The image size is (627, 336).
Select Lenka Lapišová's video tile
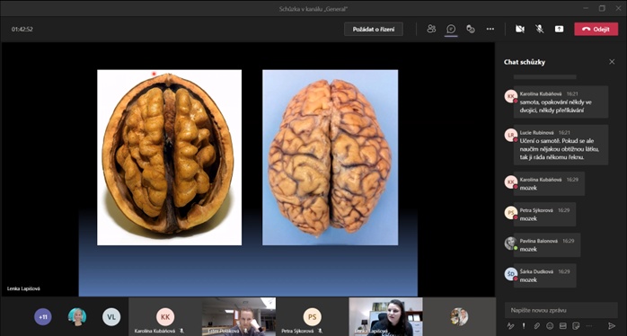coord(386,316)
